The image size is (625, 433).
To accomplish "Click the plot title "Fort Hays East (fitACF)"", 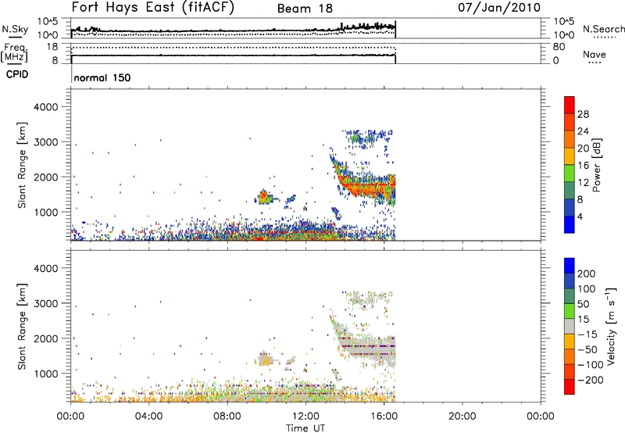I will (153, 8).
